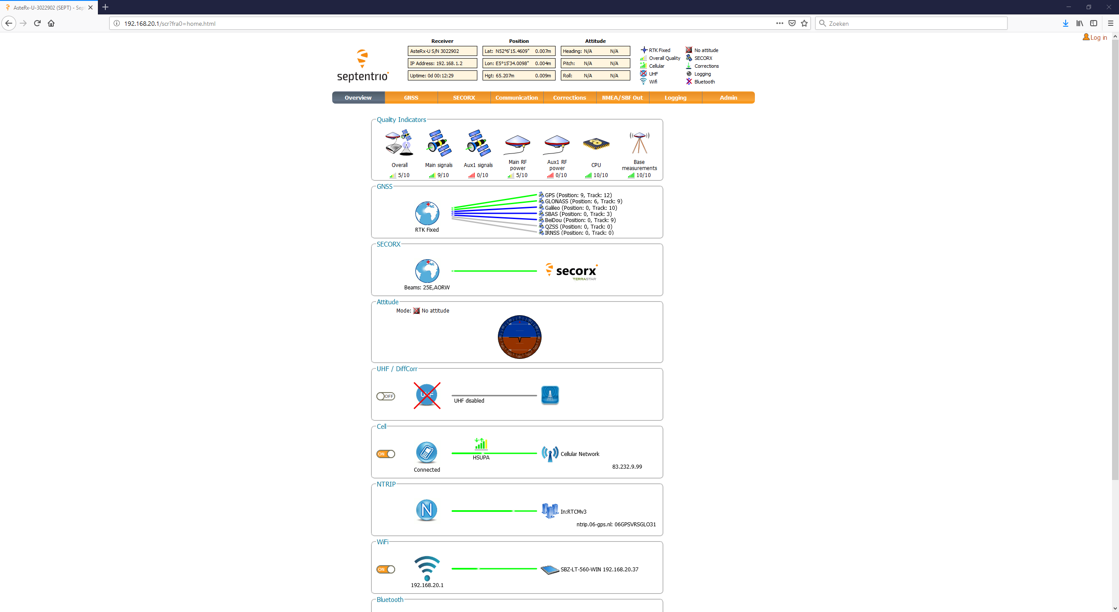Click the attitude artificial horizon indicator
Image resolution: width=1119 pixels, height=612 pixels.
pos(519,337)
